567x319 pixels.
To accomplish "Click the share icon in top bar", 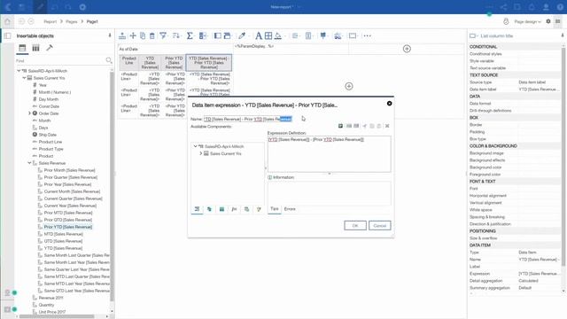I will pyautogui.click(x=503, y=7).
